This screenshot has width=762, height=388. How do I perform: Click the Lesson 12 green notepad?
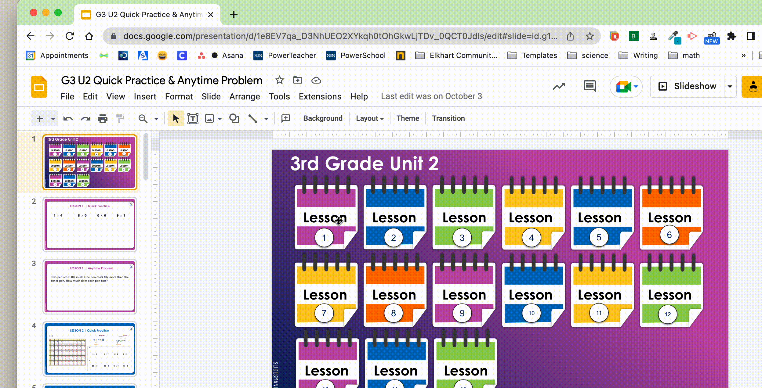click(x=671, y=290)
